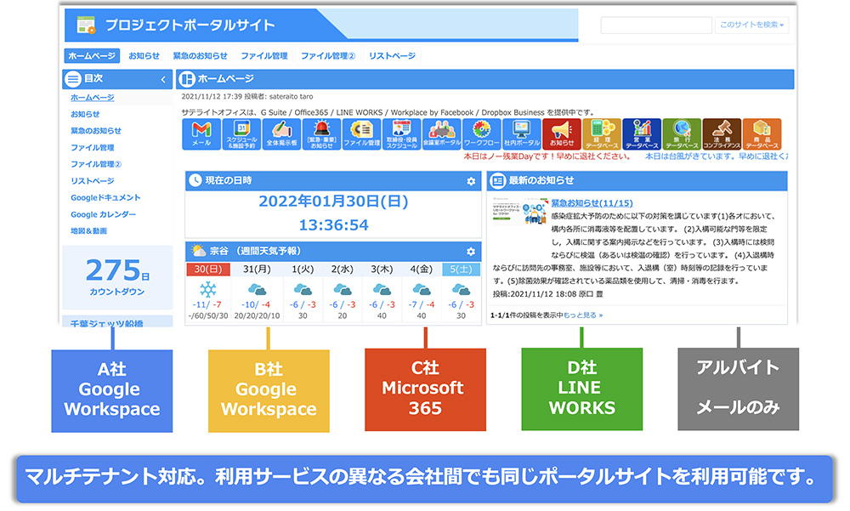The height and width of the screenshot is (511, 850).
Task: Open ホームページ in the sidebar
Action: (x=92, y=98)
